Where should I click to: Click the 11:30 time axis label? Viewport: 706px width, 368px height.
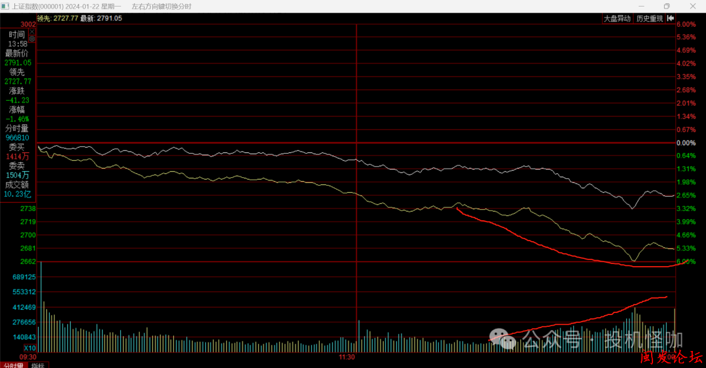pyautogui.click(x=346, y=357)
